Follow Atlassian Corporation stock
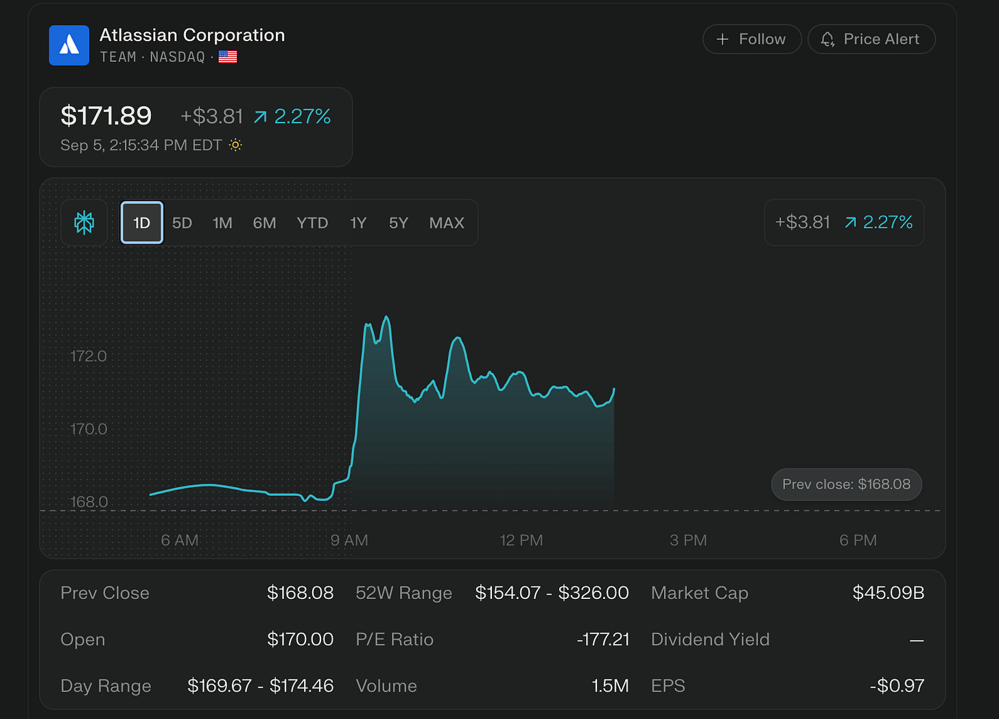Viewport: 999px width, 719px height. [752, 39]
